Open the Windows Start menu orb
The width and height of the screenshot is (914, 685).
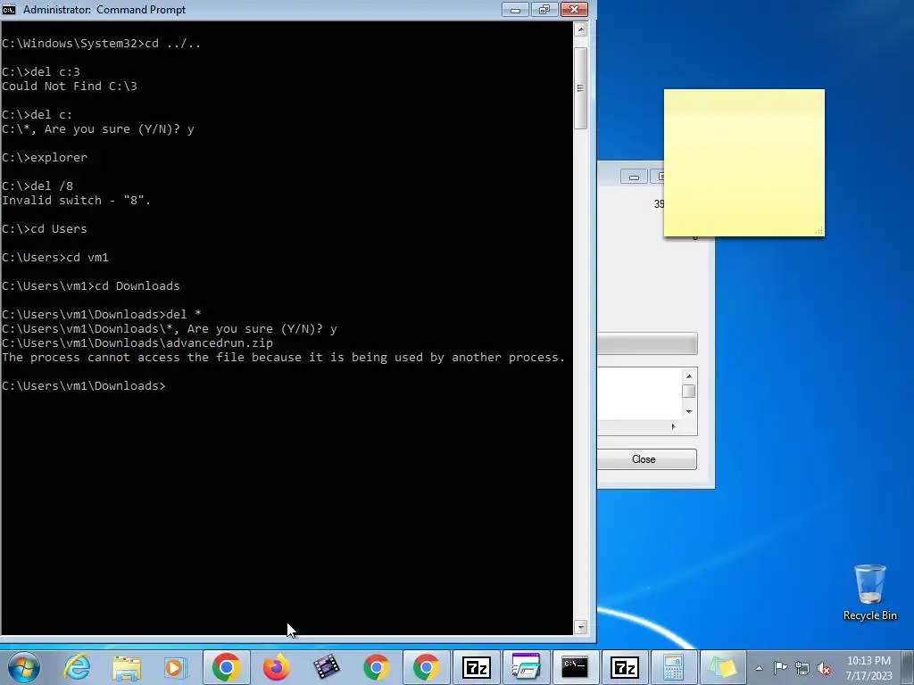pyautogui.click(x=24, y=667)
